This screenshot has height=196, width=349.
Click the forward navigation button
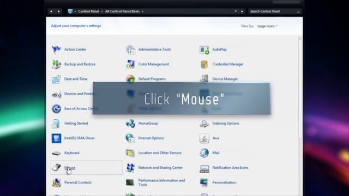pos(59,11)
